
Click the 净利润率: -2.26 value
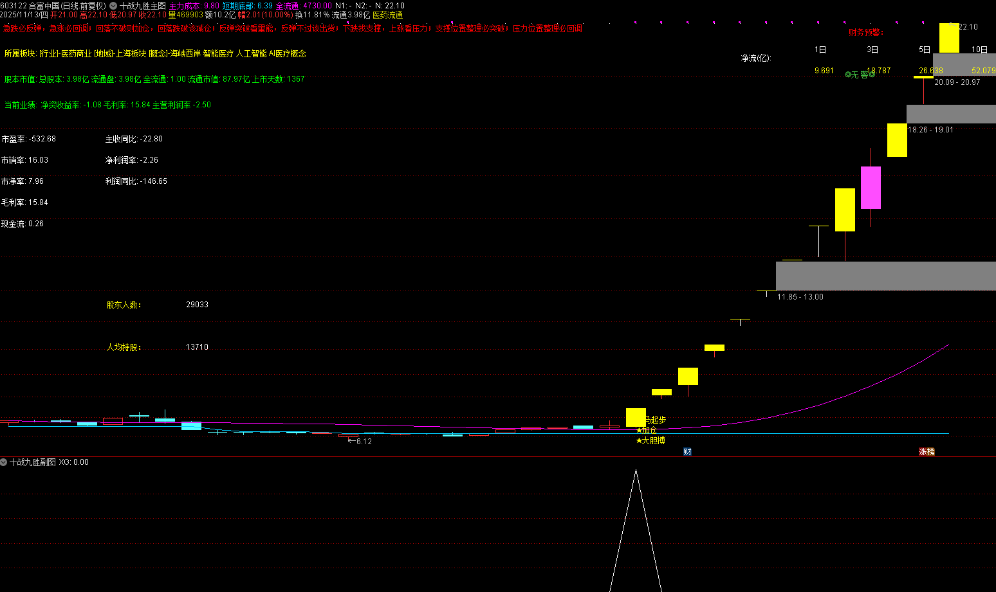click(132, 160)
